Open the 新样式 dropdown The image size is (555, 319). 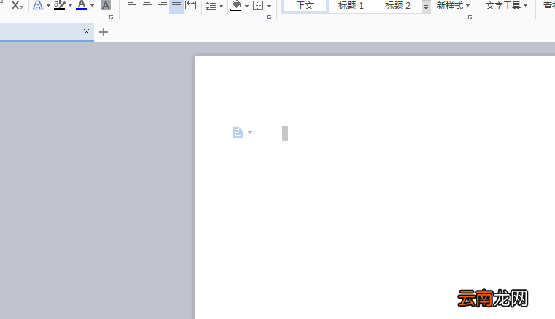click(453, 6)
